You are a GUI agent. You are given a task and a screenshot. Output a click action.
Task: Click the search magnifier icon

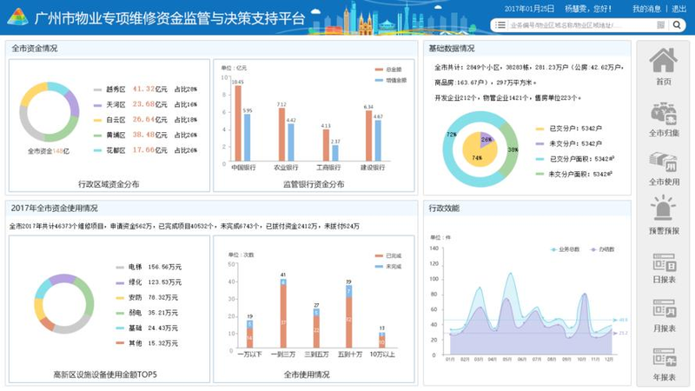pyautogui.click(x=677, y=25)
